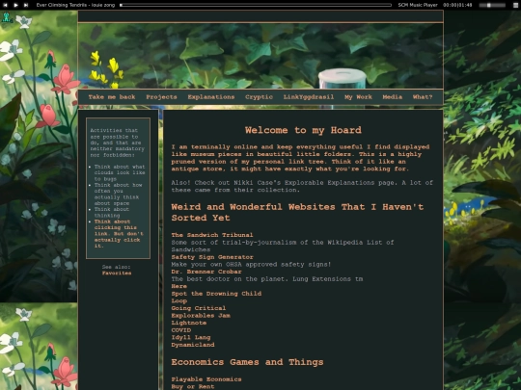Click the ivy banner image with the jar
The width and height of the screenshot is (521, 390).
260,56
